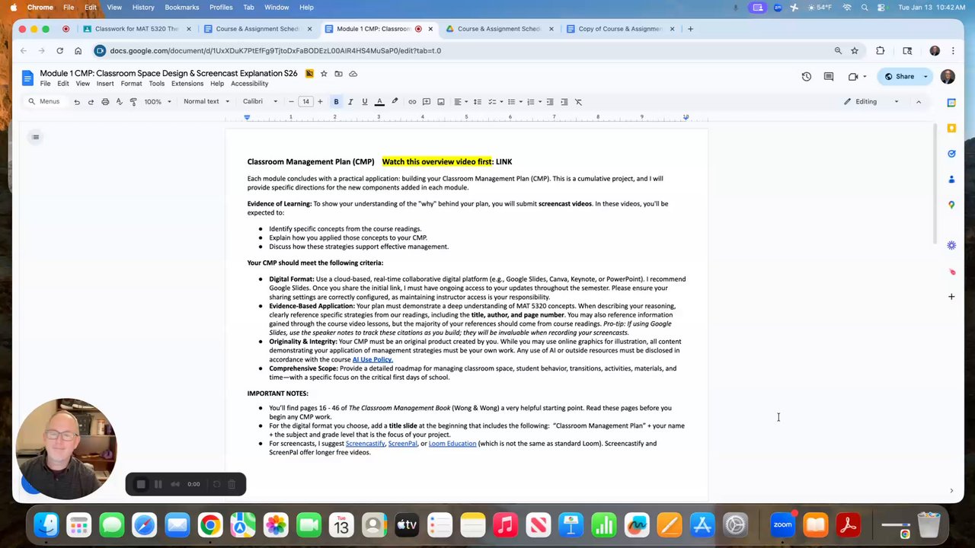Click the Redo arrow in toolbar
The height and width of the screenshot is (548, 975).
pyautogui.click(x=91, y=101)
